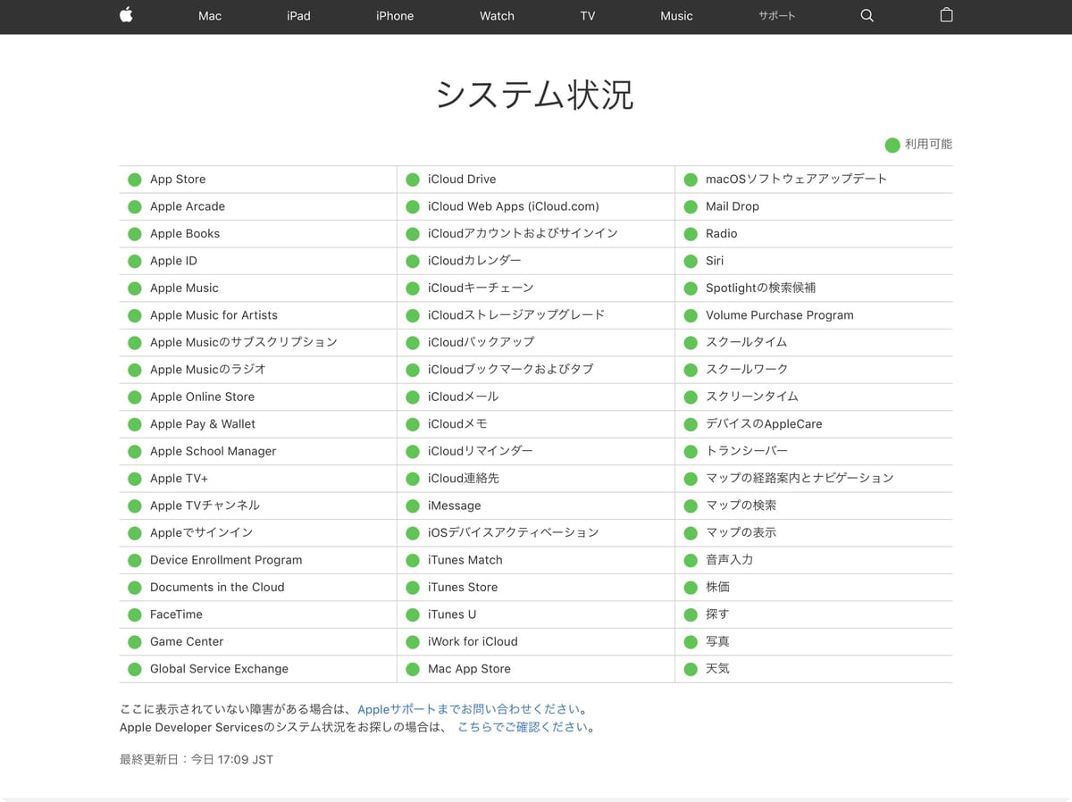Click the status dot beside FaceTime

click(134, 615)
